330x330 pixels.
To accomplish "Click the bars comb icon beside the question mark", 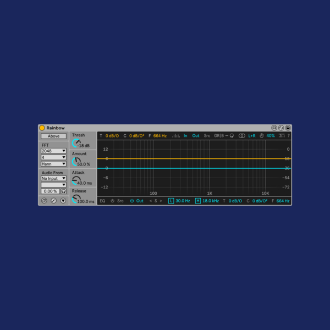I will pos(282,136).
